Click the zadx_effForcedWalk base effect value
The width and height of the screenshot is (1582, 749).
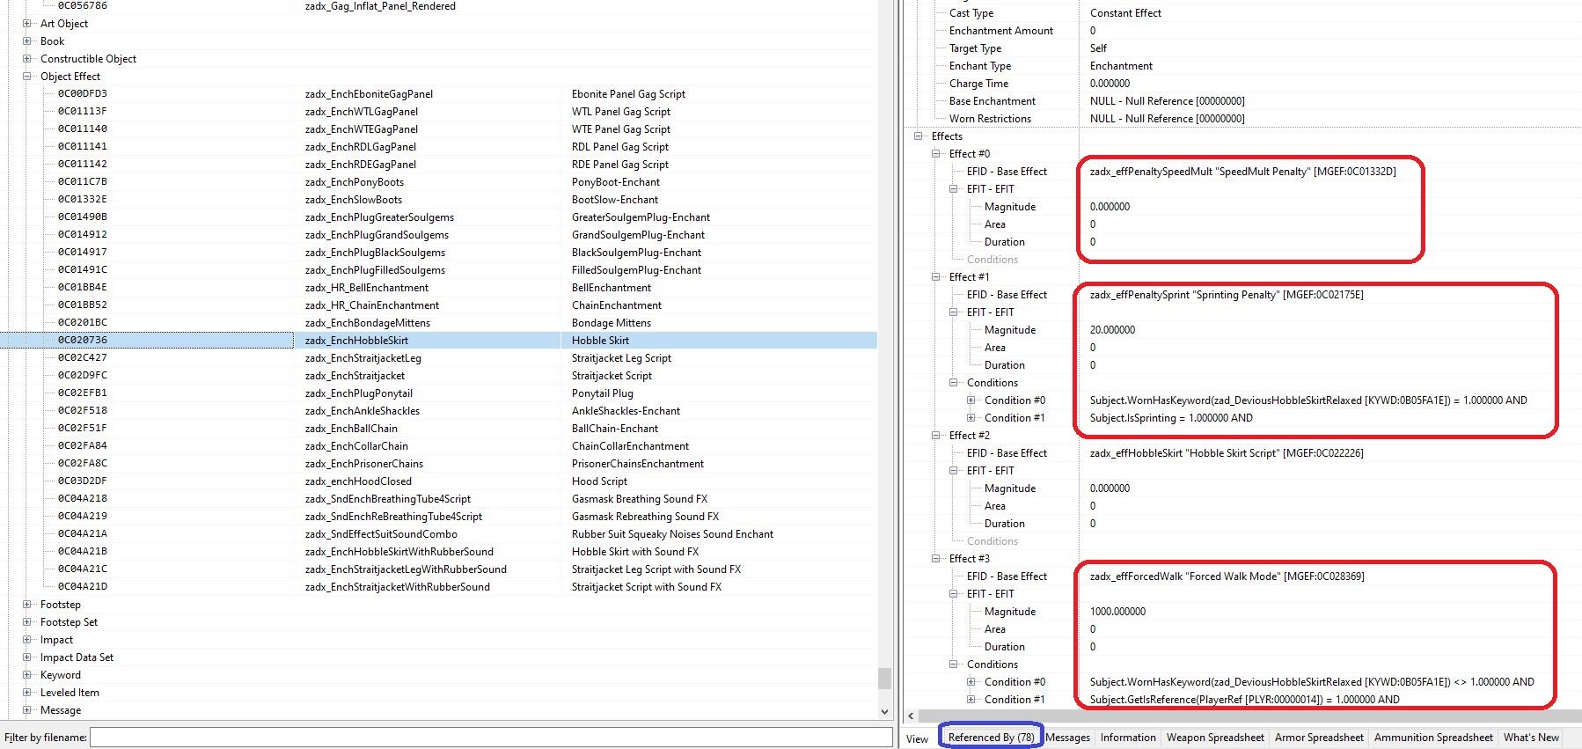coord(1227,576)
